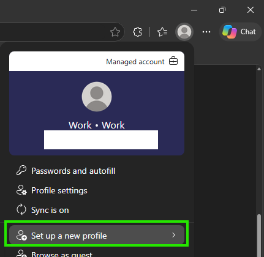Click Managed account label
264x257 pixels.
pos(135,62)
